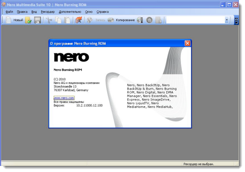This screenshot has width=245, height=172.
Task: Click the New compilation document icon
Action: point(8,20)
